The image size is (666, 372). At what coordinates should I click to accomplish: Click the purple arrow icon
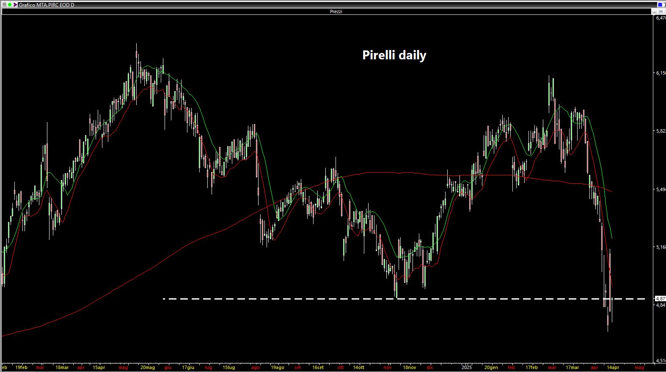coord(15,5)
